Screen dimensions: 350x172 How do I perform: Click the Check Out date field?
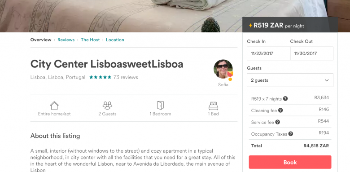[312, 53]
